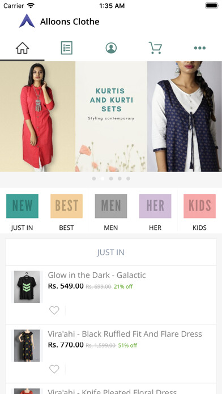The image size is (222, 394).
Task: Open the user profile icon tab
Action: click(111, 48)
